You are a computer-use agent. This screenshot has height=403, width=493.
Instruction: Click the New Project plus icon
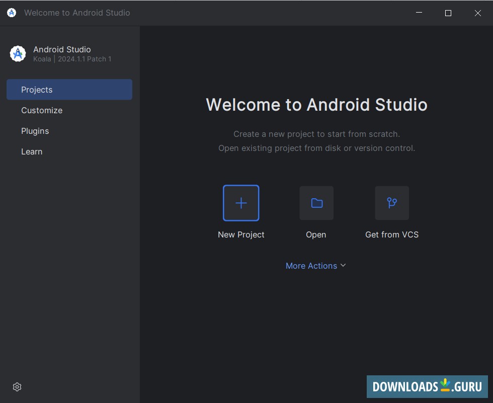pyautogui.click(x=241, y=203)
